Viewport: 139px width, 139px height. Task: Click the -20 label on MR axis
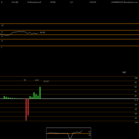click(x=136, y=105)
